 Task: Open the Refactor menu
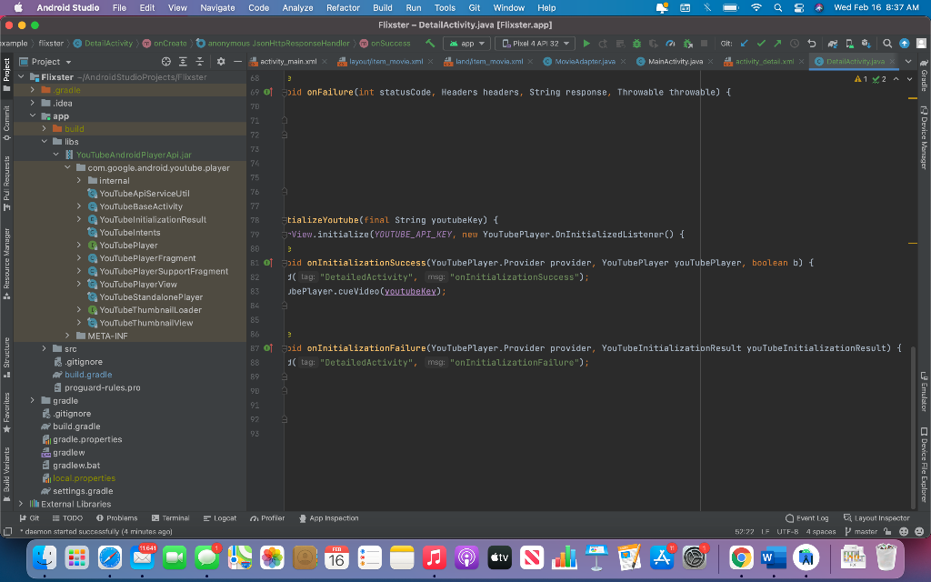coord(343,7)
